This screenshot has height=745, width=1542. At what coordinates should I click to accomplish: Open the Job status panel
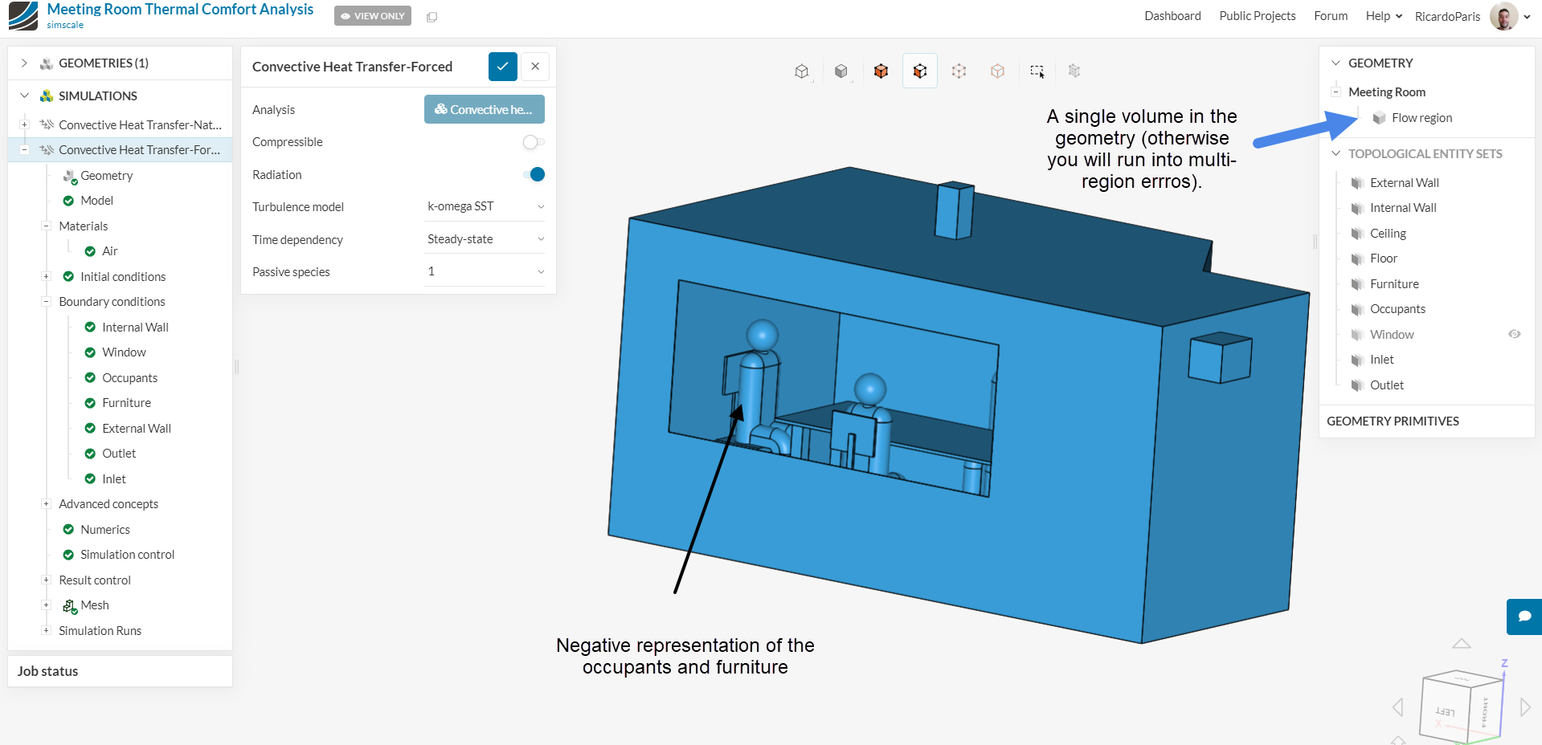tap(121, 671)
